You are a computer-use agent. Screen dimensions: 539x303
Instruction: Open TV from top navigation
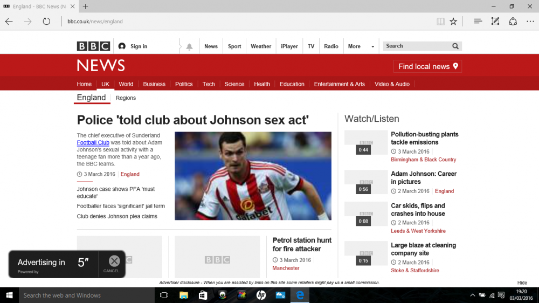coord(311,46)
